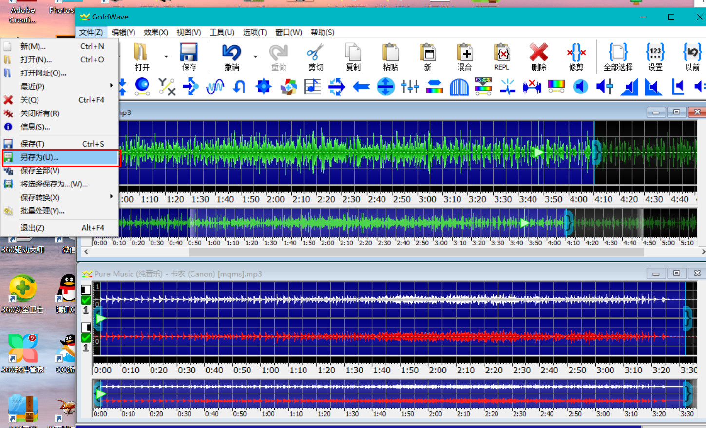Click the red X 删除 (Delete) icon
Screen dimensions: 706x428
[x=538, y=53]
